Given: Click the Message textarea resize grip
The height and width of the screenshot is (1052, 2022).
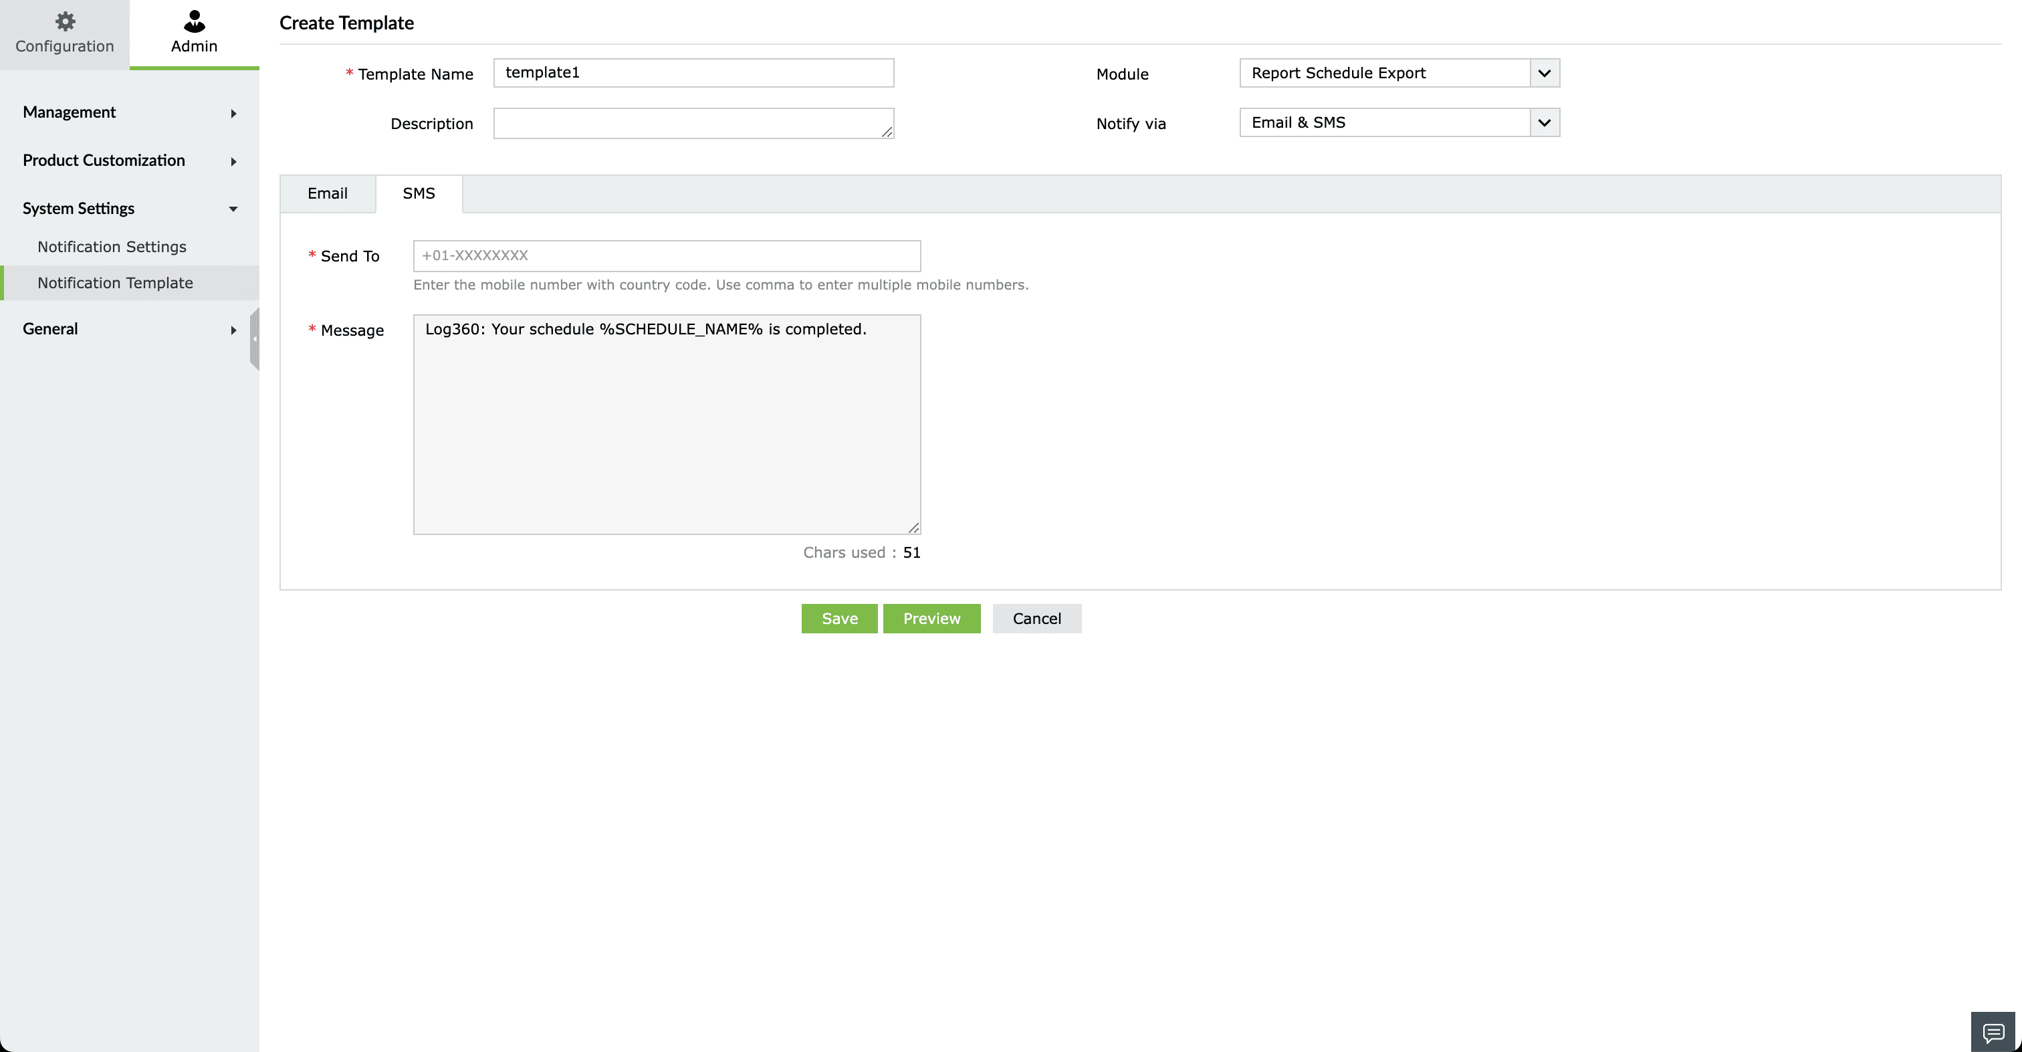Looking at the screenshot, I should 913,528.
